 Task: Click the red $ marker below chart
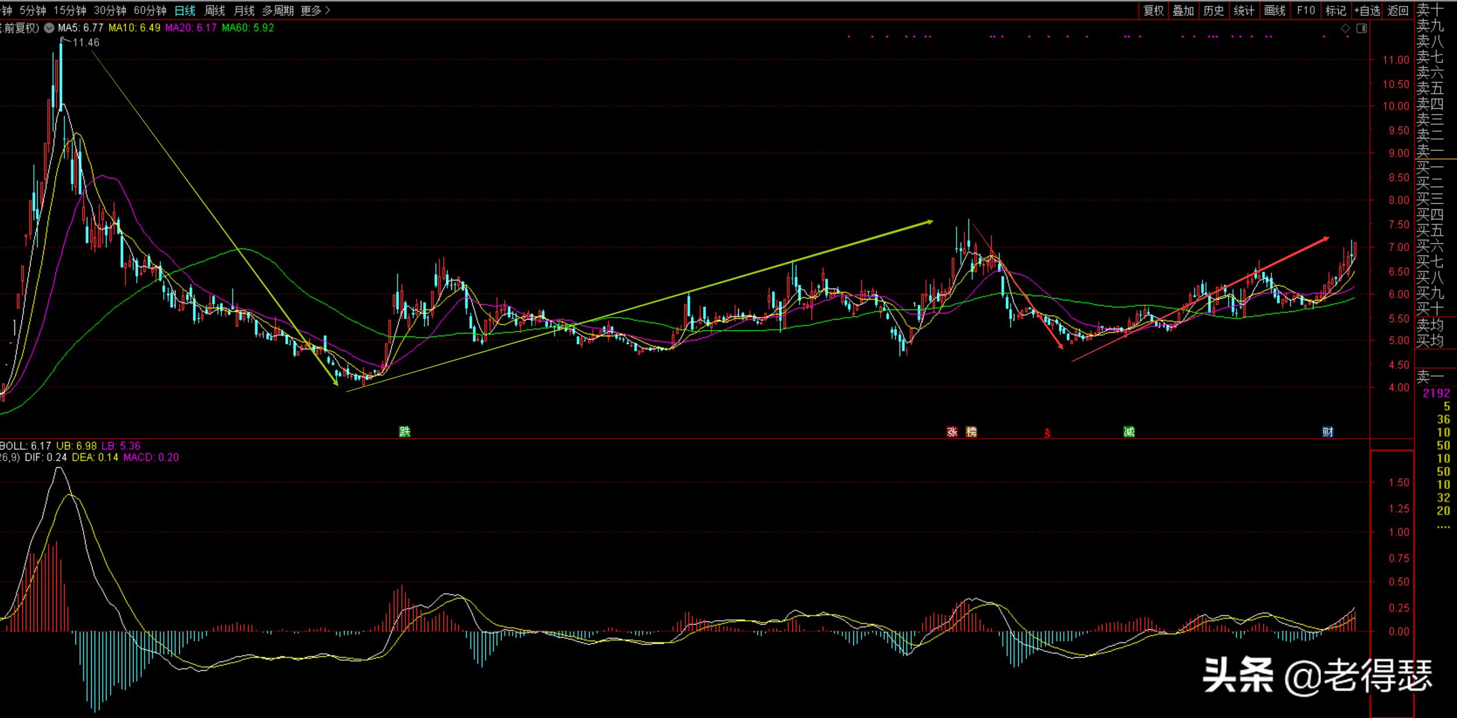coord(1047,433)
